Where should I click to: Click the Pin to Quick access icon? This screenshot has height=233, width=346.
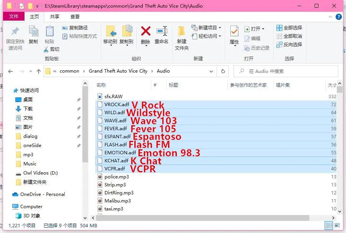15,31
